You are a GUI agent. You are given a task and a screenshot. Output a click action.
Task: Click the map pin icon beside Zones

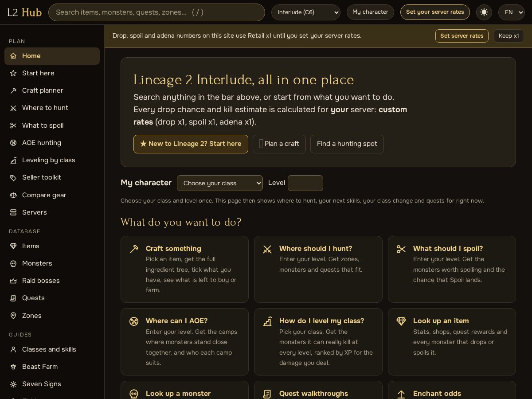(13, 316)
